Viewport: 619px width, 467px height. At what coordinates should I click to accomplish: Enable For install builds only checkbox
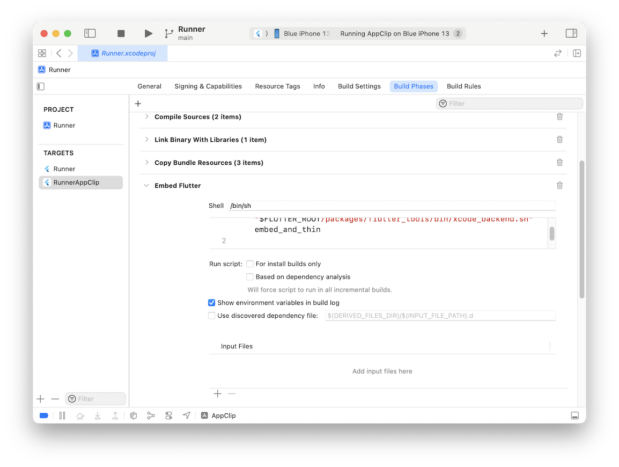pos(250,264)
